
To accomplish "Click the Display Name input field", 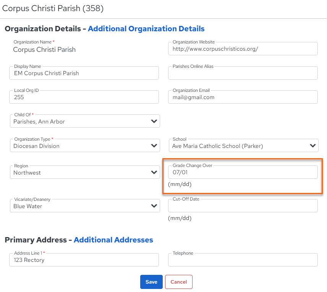I will [84, 73].
